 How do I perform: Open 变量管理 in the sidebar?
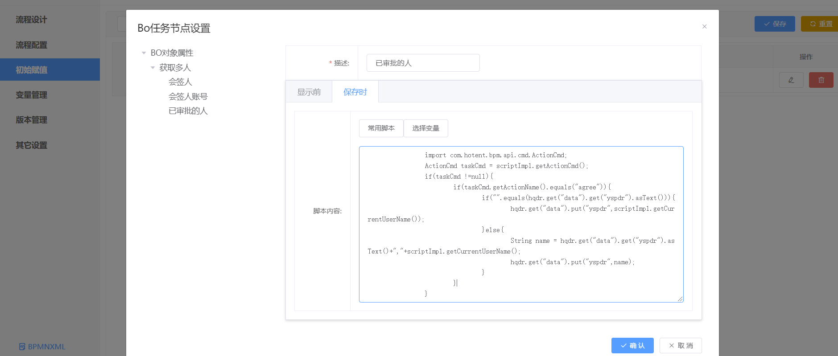[31, 95]
